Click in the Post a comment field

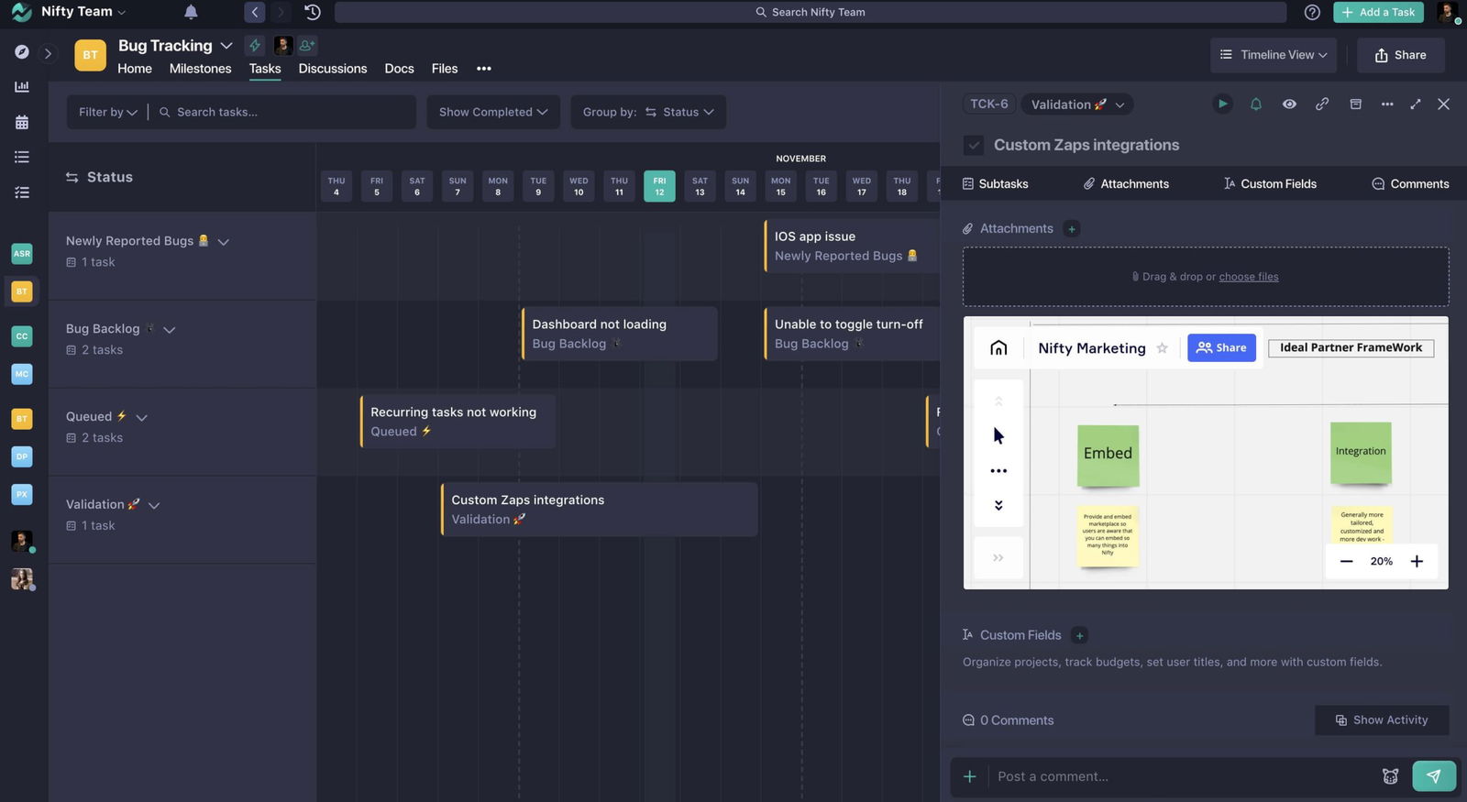[x=1183, y=776]
